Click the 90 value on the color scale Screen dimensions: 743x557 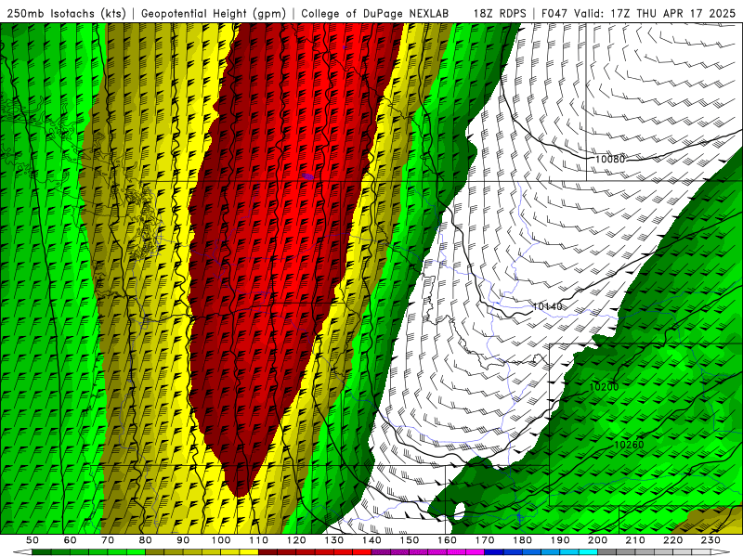tap(183, 540)
